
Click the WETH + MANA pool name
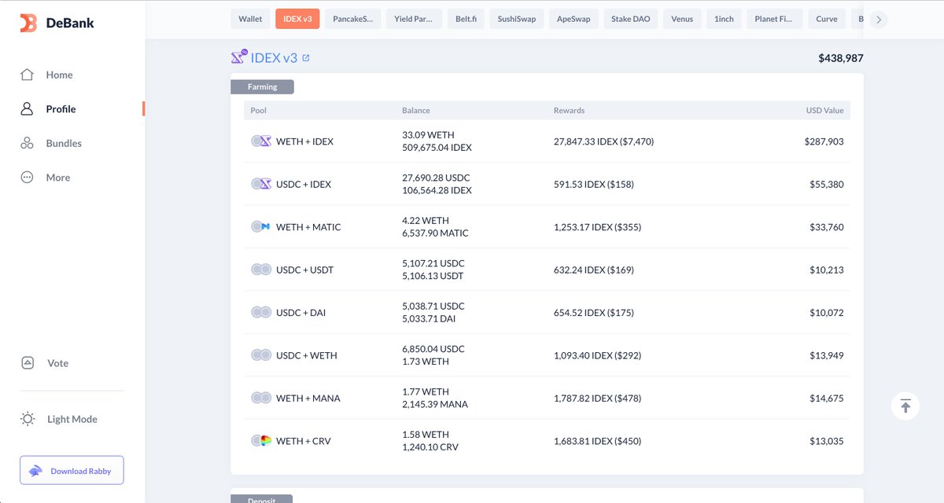click(308, 398)
